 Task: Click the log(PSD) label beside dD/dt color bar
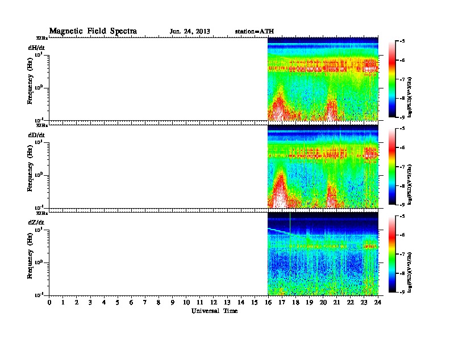click(x=410, y=185)
